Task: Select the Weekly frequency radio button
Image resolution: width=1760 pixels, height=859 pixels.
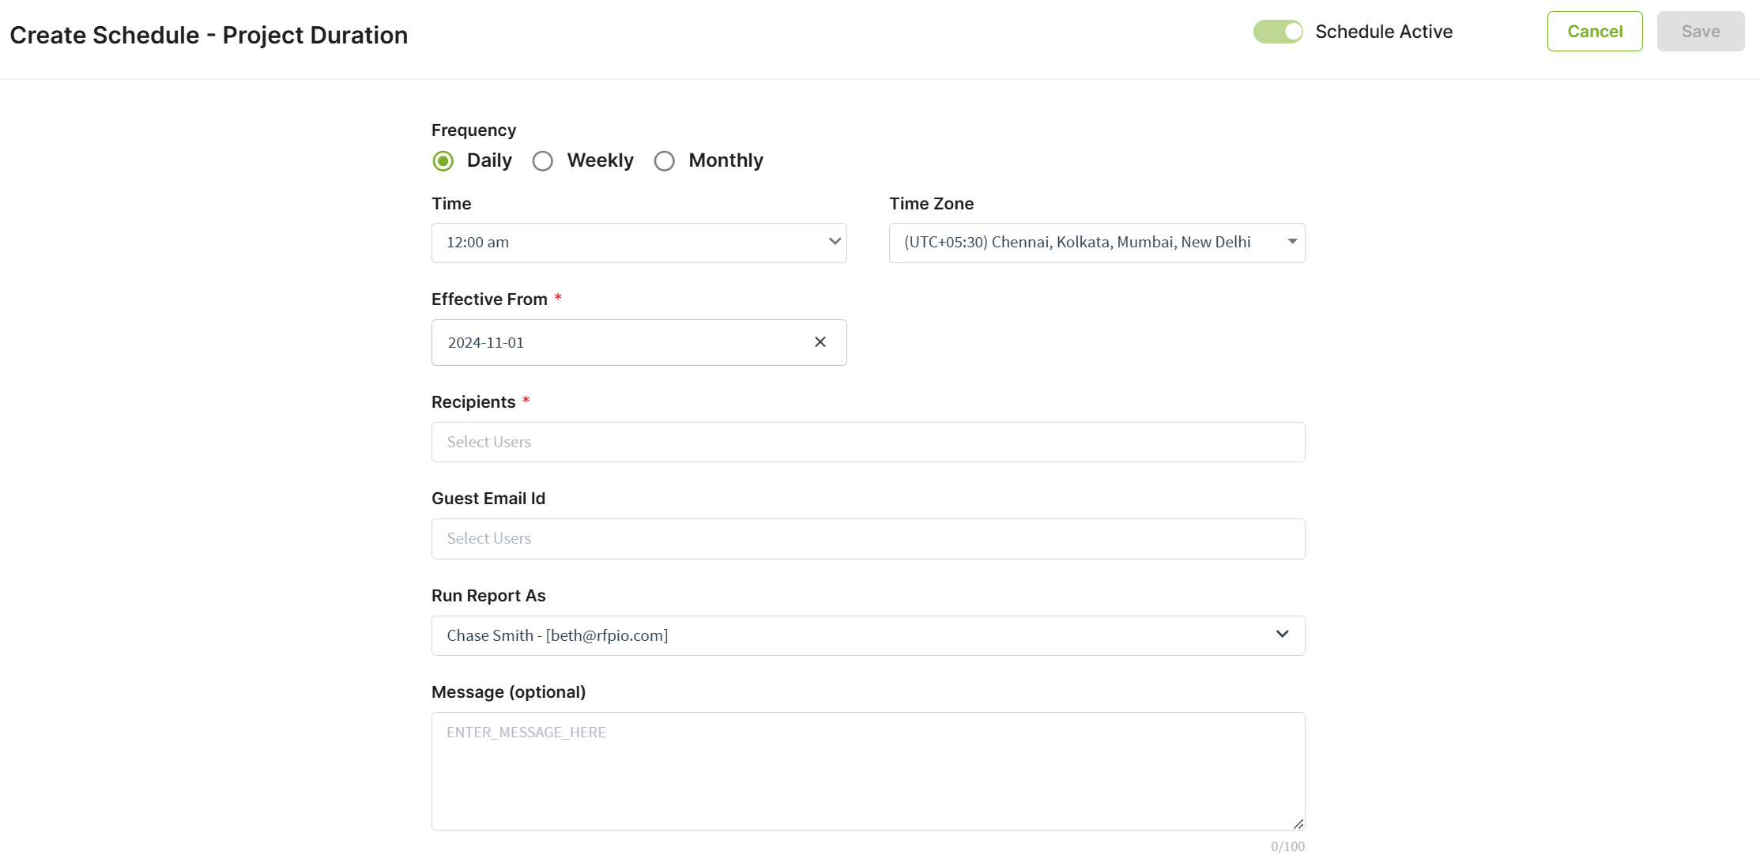Action: (543, 161)
